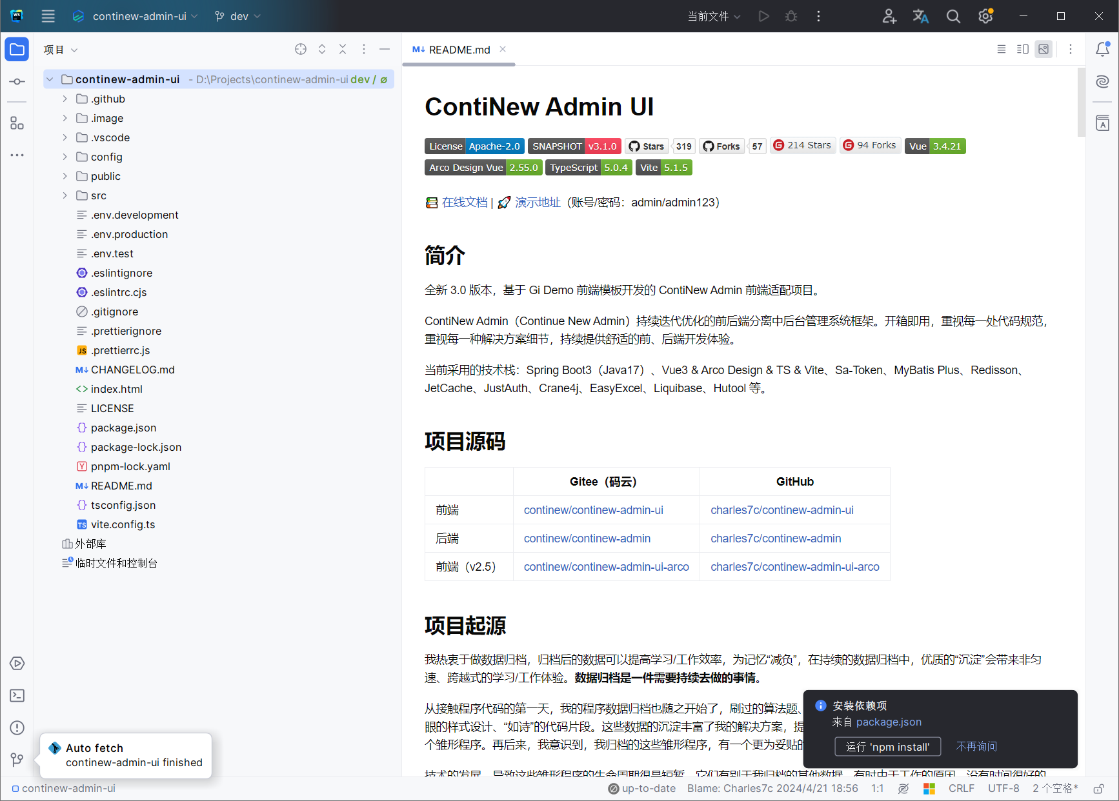Screen dimensions: 1119x801
Task: Expand the config folder
Action: coord(65,157)
